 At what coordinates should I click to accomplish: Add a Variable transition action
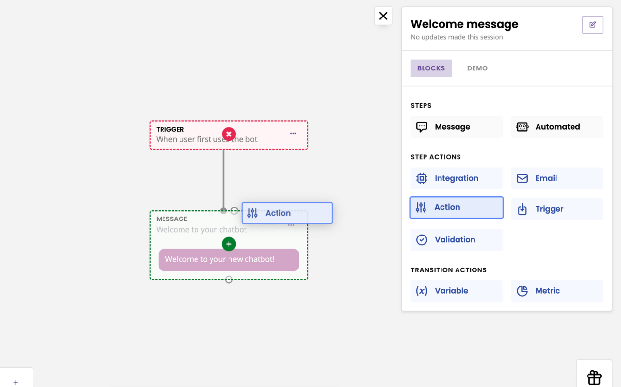[457, 291]
